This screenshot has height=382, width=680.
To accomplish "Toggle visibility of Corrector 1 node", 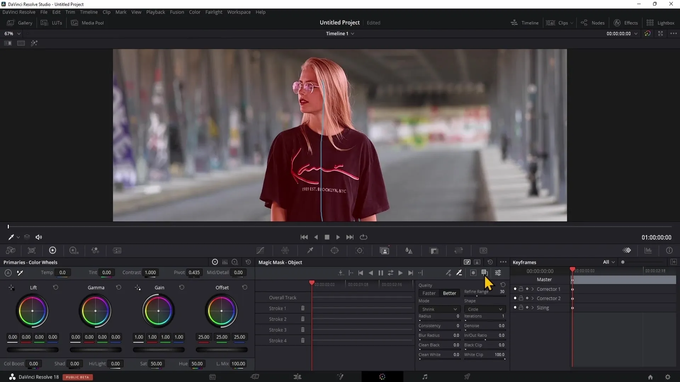I will pyautogui.click(x=515, y=289).
